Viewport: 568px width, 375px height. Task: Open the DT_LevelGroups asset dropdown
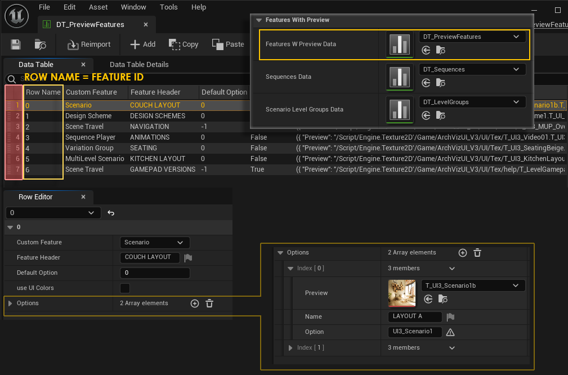tap(472, 102)
